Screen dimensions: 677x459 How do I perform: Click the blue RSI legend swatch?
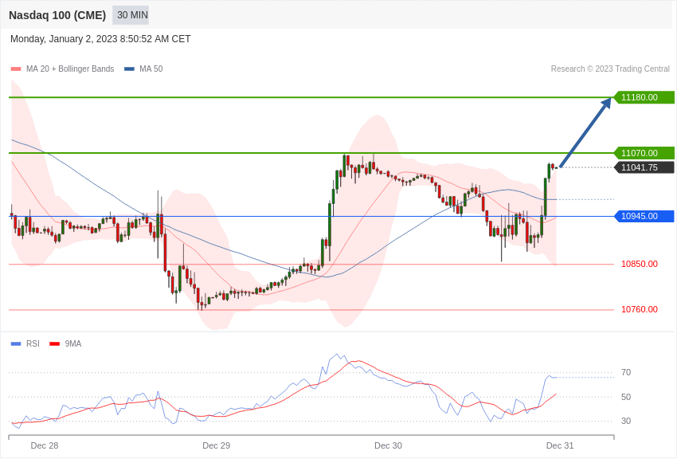point(16,343)
